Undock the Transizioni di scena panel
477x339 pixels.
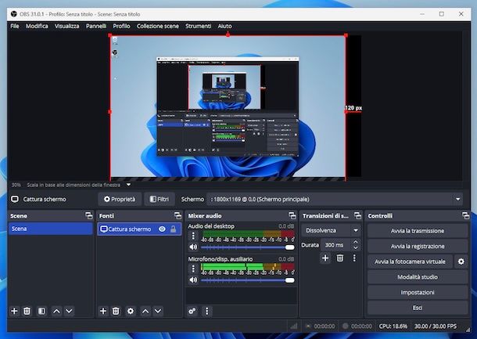(357, 215)
